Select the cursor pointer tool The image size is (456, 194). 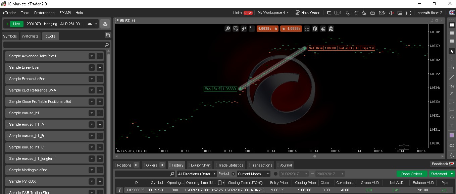[452, 51]
